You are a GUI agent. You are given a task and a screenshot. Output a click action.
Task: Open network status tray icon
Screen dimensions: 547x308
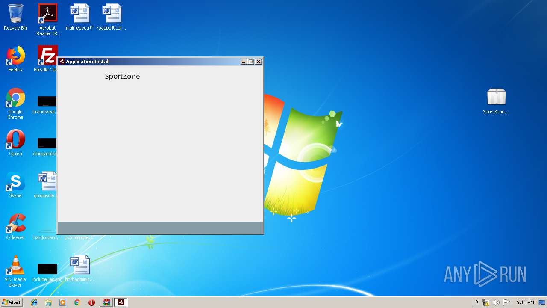coord(486,302)
